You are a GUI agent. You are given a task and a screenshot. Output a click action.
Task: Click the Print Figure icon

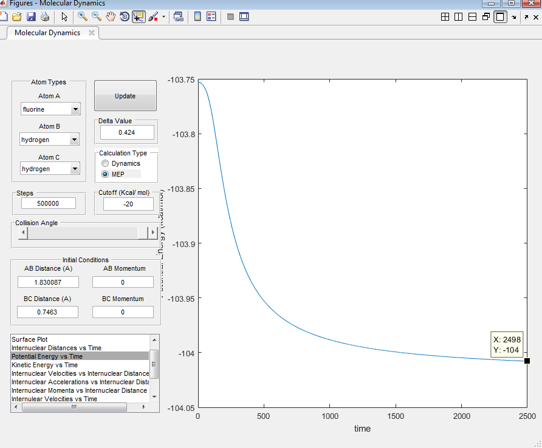point(44,16)
